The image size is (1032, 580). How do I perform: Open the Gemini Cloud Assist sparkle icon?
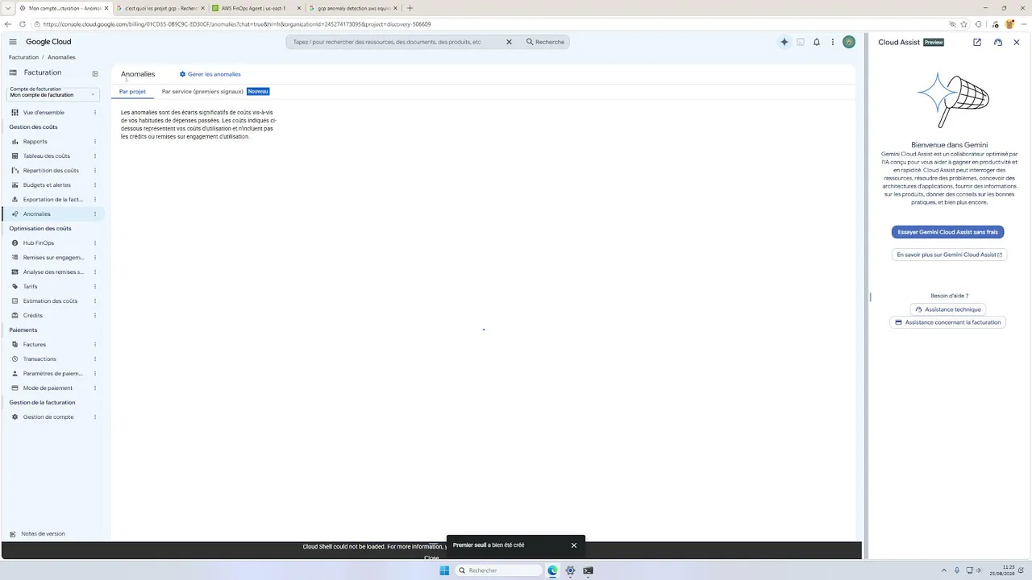pos(784,42)
